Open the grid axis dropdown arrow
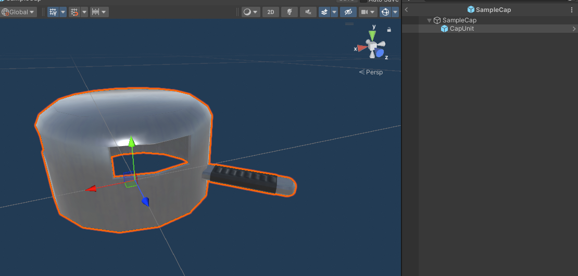 [63, 12]
